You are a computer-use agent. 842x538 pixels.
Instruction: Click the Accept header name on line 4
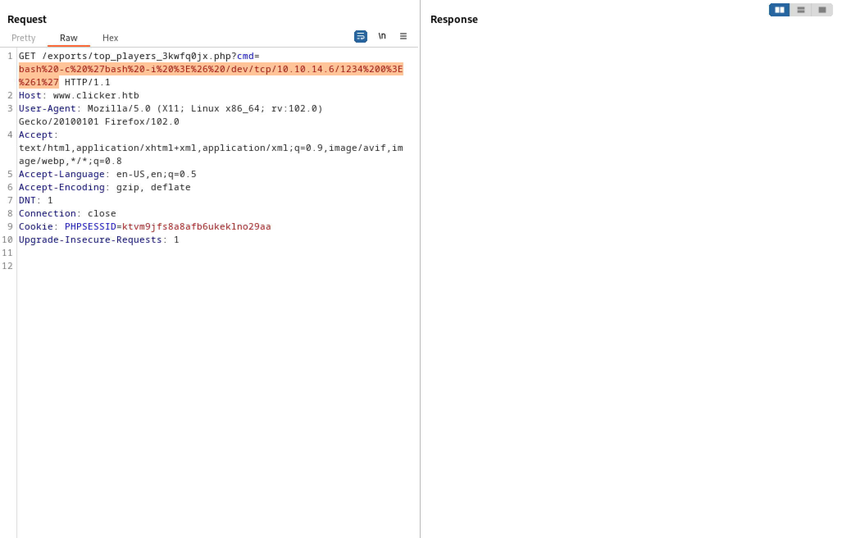[x=36, y=134]
